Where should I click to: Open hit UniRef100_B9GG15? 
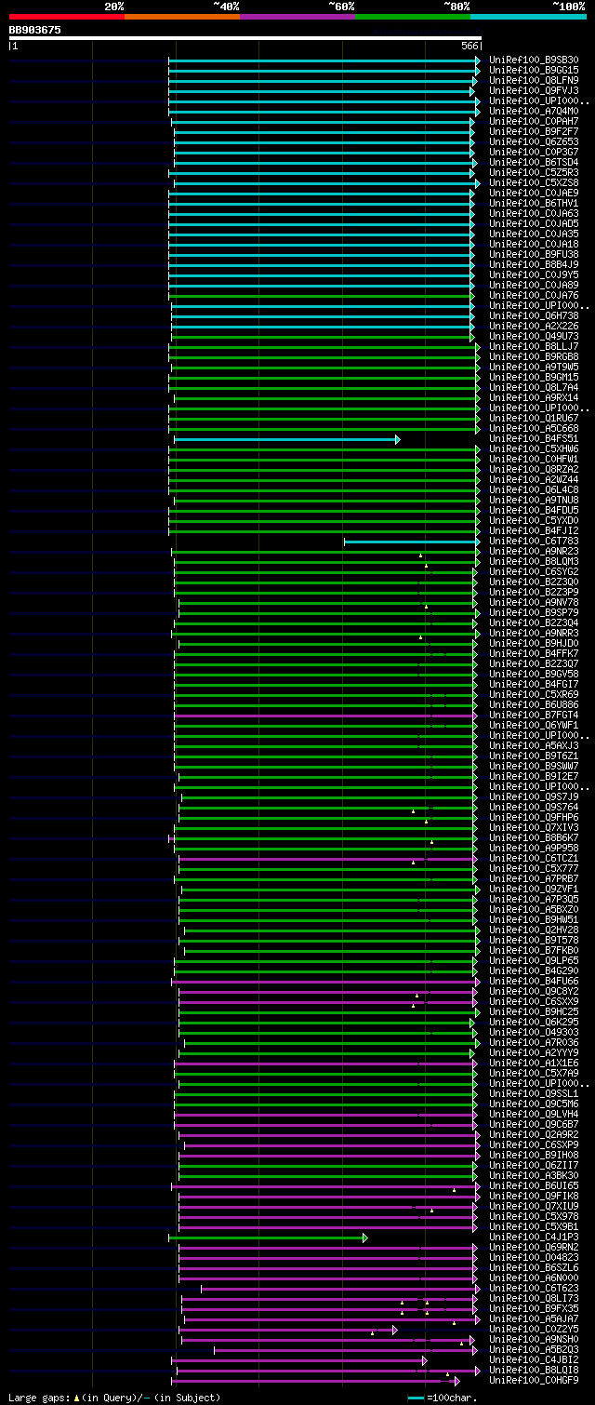(x=535, y=71)
